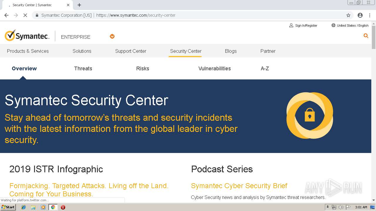Viewport: 376px width, 211px height.
Task: Open the Chrome three-dot menu
Action: click(370, 15)
